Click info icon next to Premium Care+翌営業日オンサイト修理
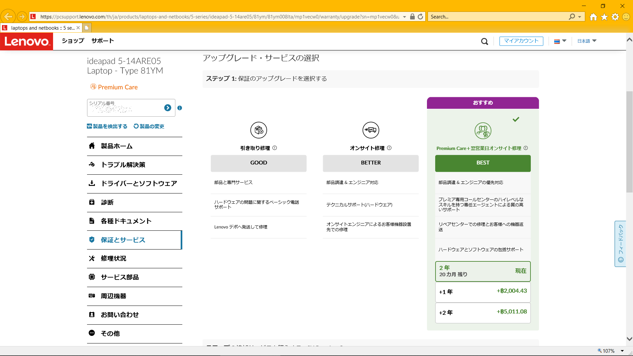 (526, 148)
